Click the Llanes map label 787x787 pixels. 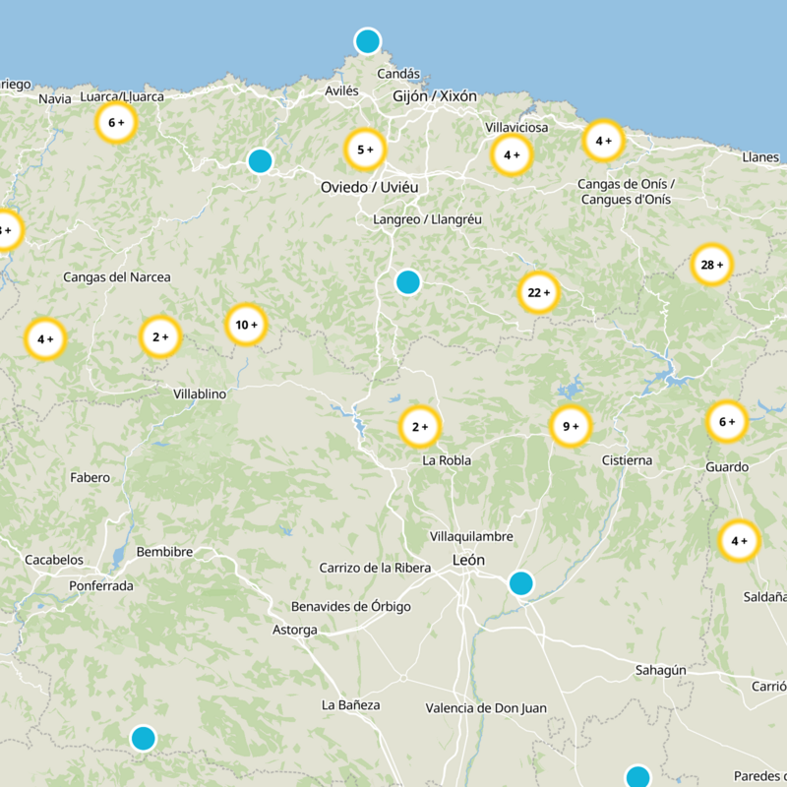(760, 157)
